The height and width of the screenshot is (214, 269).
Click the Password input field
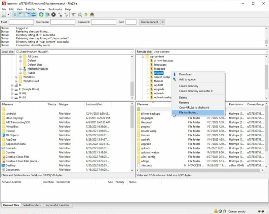pos(104,22)
